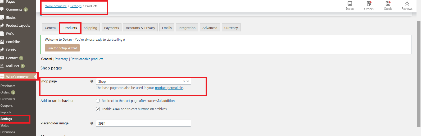
Task: Click the Placeholder image input field
Action: [143, 123]
